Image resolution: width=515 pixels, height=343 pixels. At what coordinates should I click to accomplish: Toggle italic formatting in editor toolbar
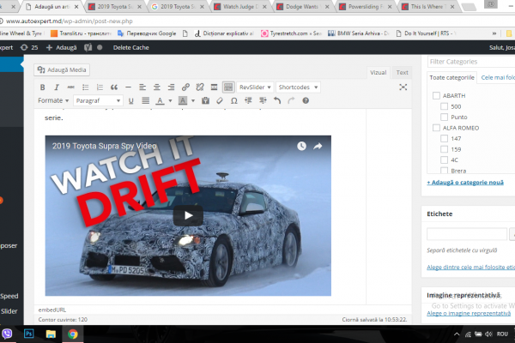[57, 87]
